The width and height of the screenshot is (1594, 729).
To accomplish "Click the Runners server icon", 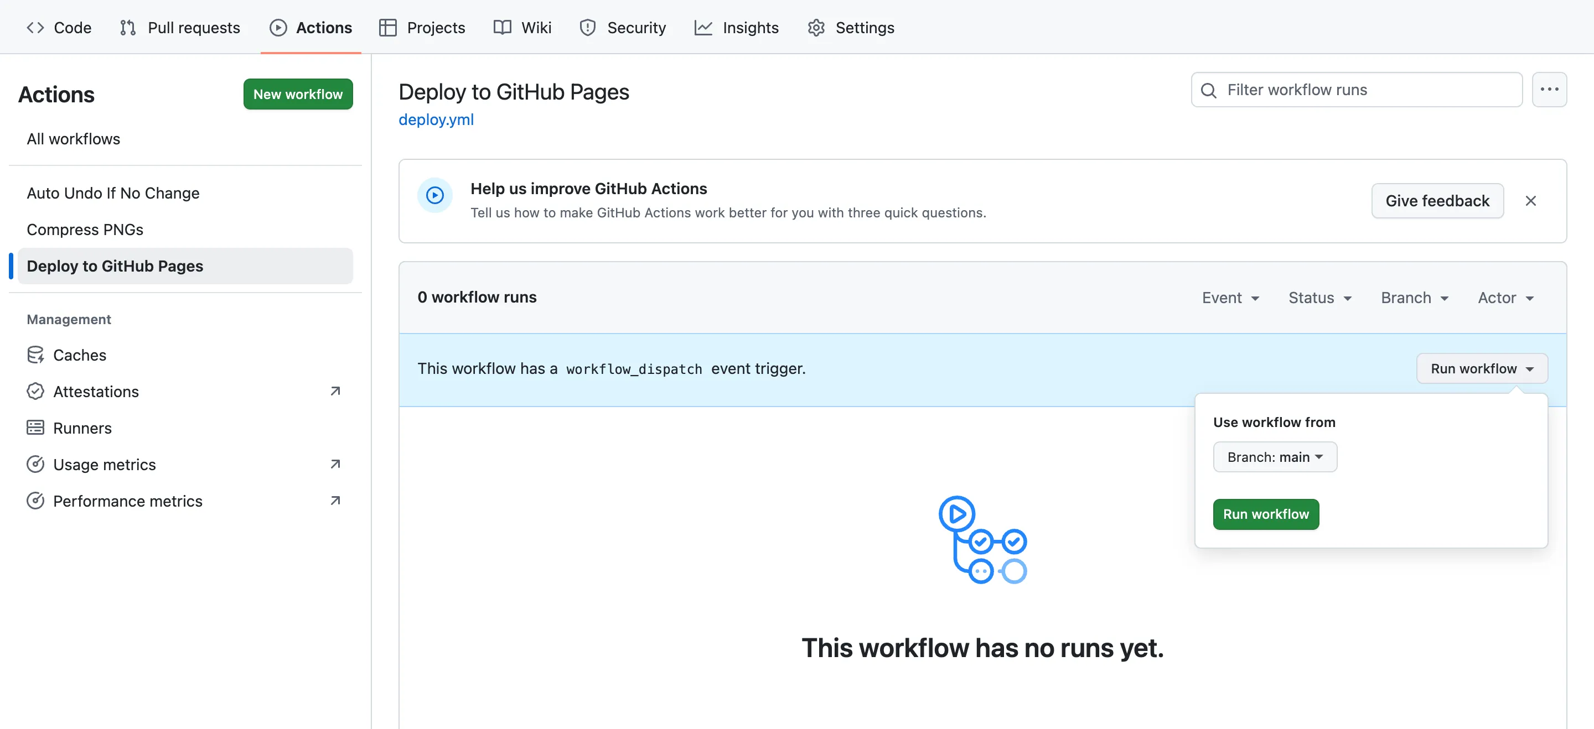I will pyautogui.click(x=35, y=428).
